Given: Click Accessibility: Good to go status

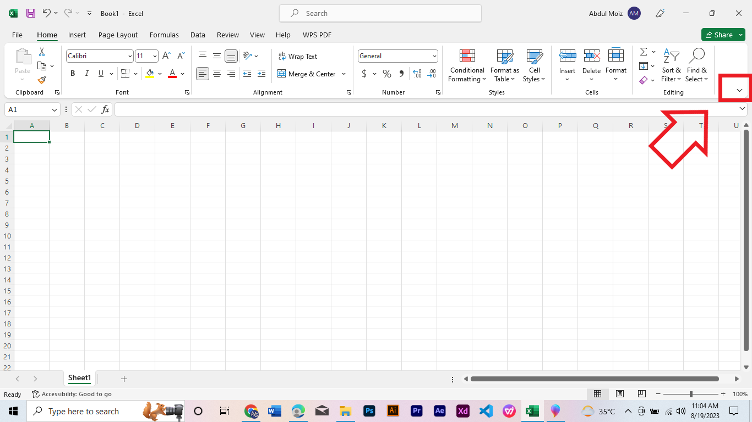Looking at the screenshot, I should (72, 394).
